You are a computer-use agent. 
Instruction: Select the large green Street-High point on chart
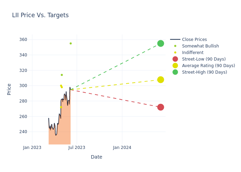coord(160,43)
